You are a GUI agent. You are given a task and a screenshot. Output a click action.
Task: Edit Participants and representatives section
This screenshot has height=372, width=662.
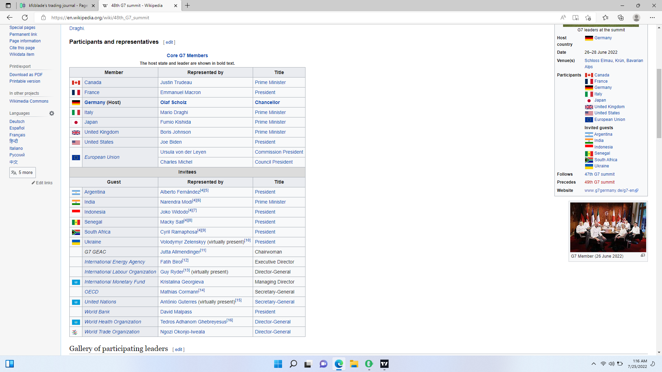(169, 42)
